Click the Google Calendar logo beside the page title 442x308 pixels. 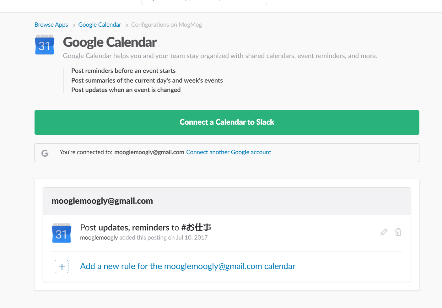[x=44, y=45]
